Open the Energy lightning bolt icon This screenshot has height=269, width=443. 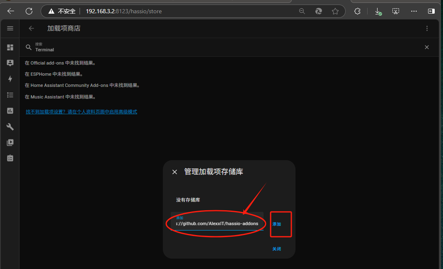[10, 79]
